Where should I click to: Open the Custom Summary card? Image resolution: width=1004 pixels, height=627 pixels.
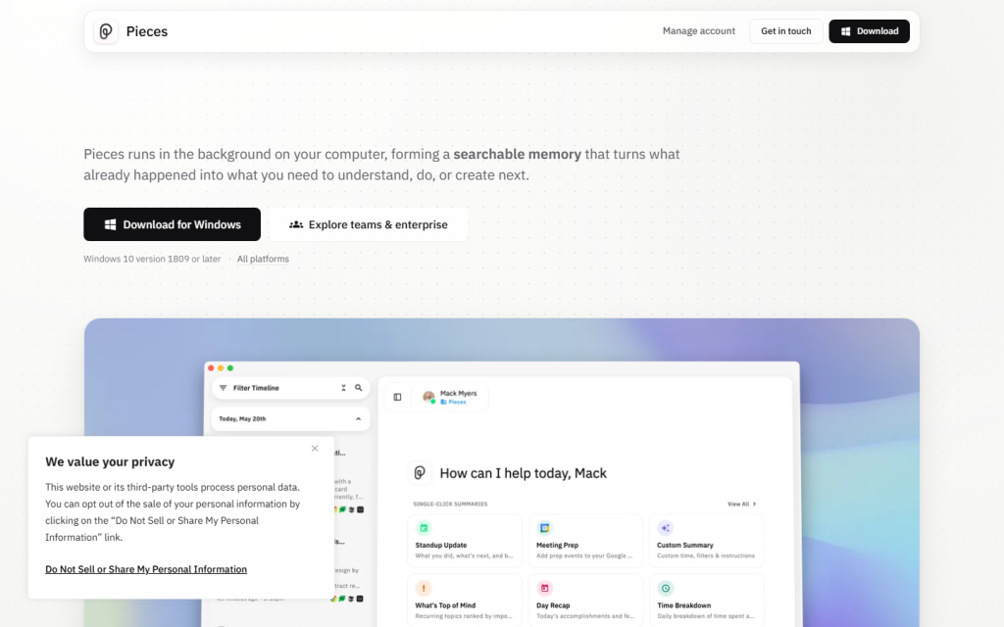[706, 541]
